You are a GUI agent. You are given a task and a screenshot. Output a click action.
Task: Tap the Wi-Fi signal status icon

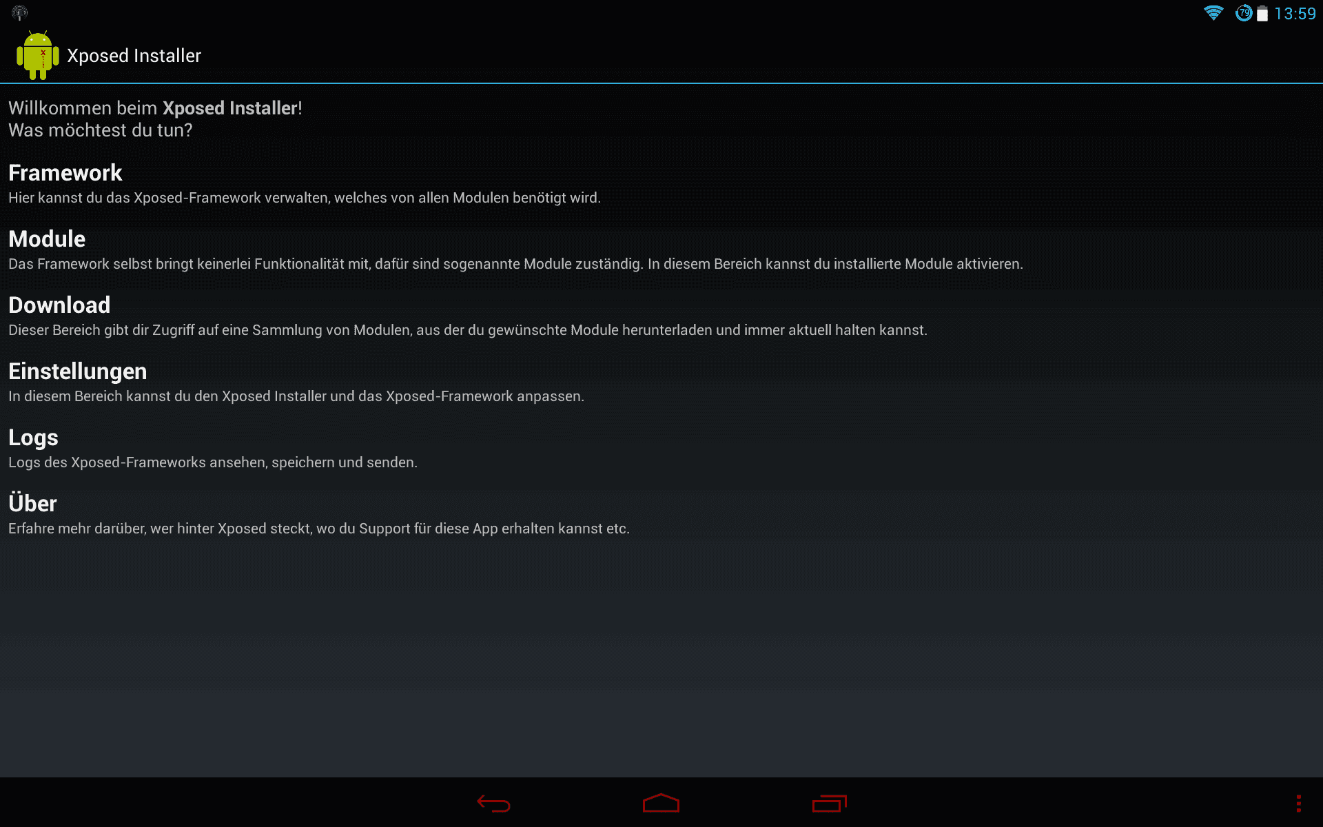[x=1213, y=13]
